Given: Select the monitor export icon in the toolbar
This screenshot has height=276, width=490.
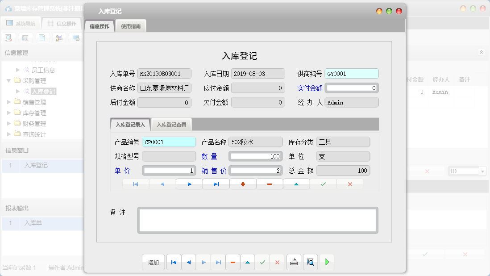Looking at the screenshot, I should [76, 38].
